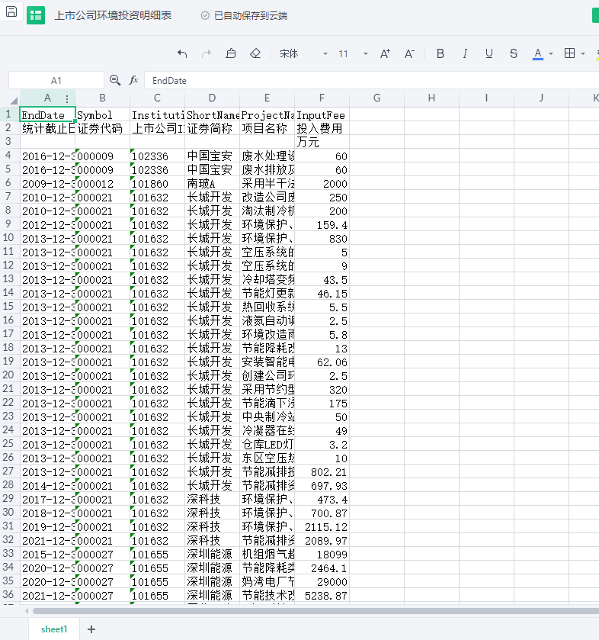Screen dimensions: 599x640
Task: Open the font size dropdown showing 11
Action: click(x=353, y=53)
